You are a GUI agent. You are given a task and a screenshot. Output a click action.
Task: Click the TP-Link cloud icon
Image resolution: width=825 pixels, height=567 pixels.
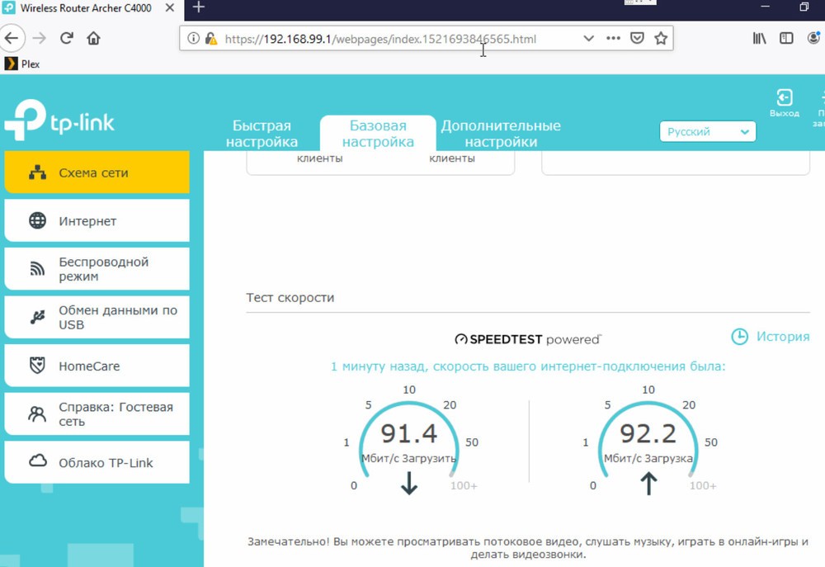tap(37, 462)
